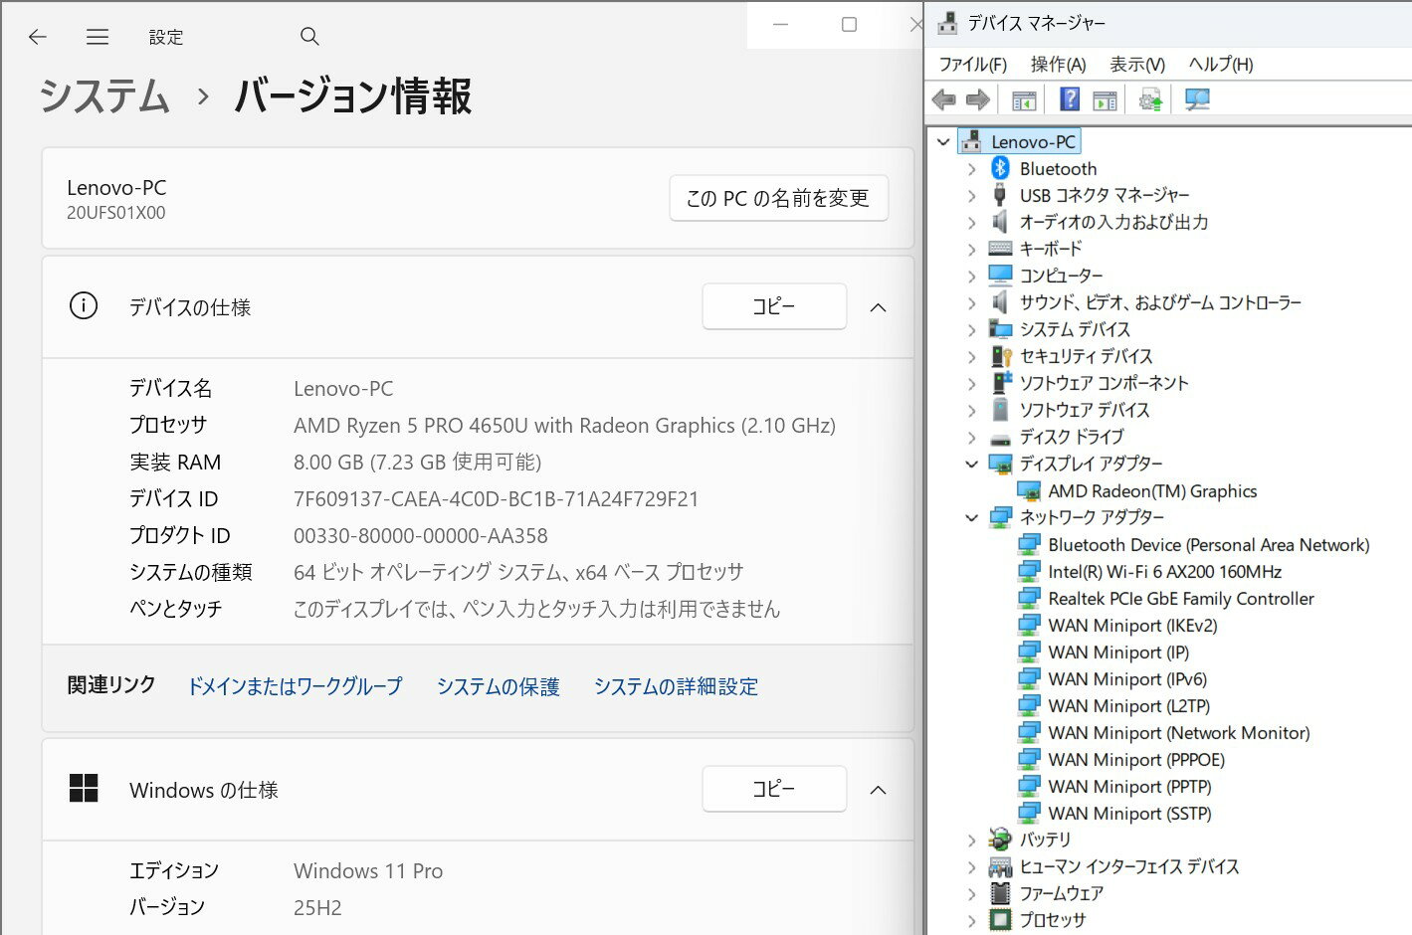Open the 操作(A) menu
This screenshot has height=935, width=1412.
pos(1057,65)
